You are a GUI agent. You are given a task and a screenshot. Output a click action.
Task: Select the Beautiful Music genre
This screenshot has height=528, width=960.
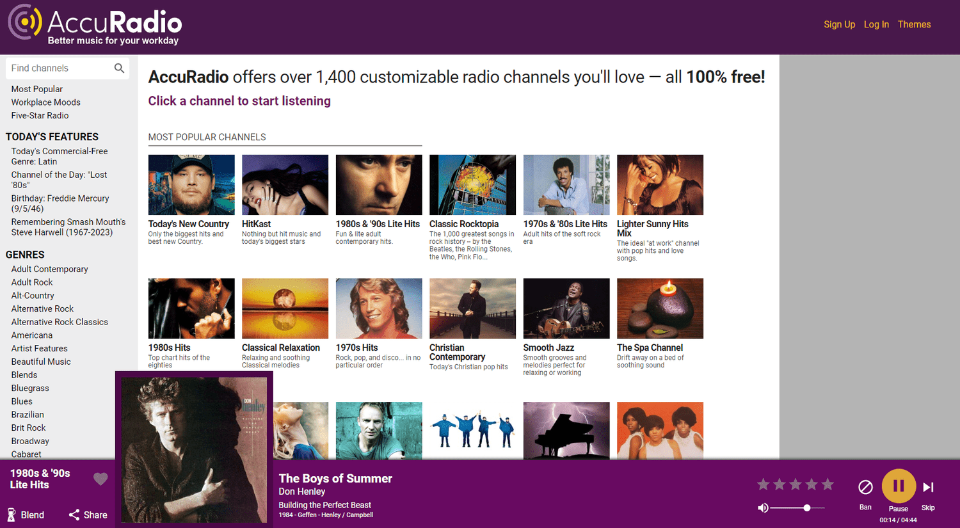pos(41,362)
